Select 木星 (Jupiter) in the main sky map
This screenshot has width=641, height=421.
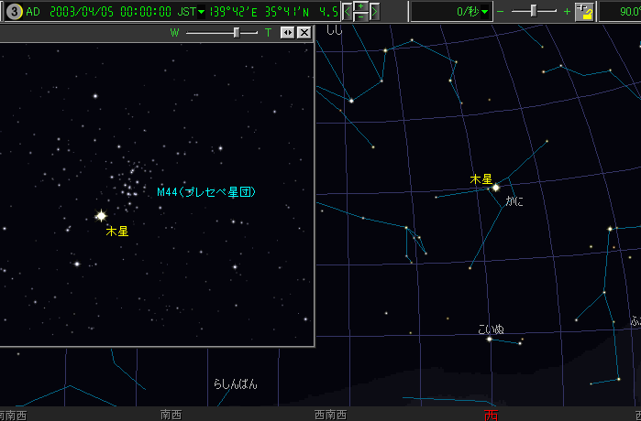click(495, 188)
